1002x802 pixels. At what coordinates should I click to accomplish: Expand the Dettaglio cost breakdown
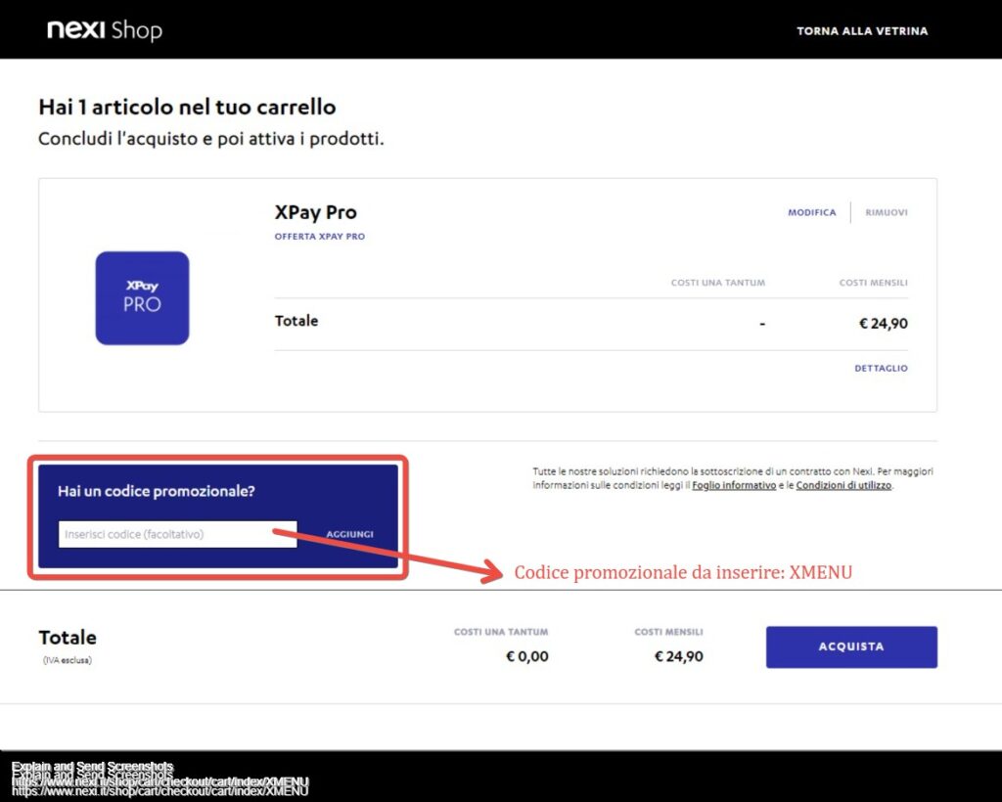coord(881,369)
